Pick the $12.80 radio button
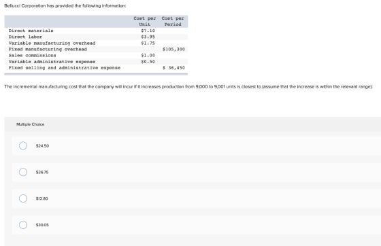 click(23, 198)
